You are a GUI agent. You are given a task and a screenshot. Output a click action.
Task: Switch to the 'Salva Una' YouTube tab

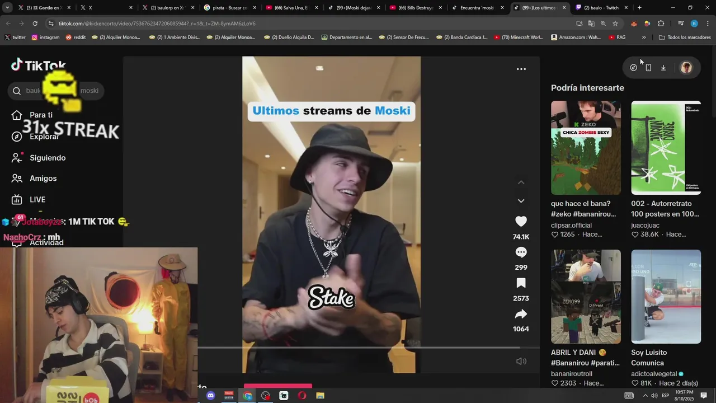[291, 8]
